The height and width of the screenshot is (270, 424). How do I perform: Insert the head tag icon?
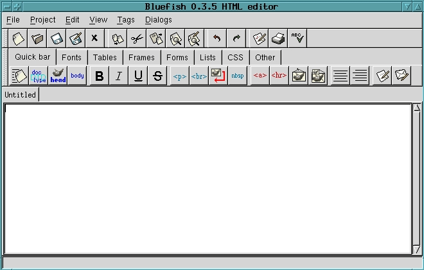pyautogui.click(x=58, y=76)
